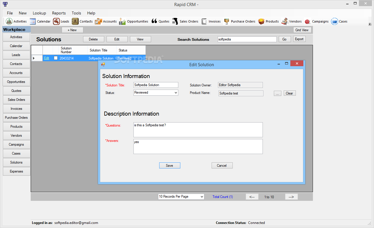Click into the Answers text area

[x=198, y=147]
